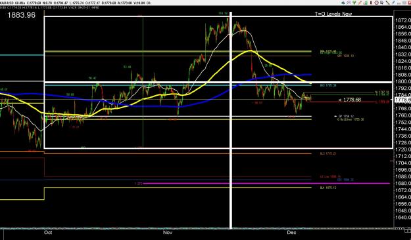
Task: Click the 116.19 swing high label
Action: click(223, 13)
